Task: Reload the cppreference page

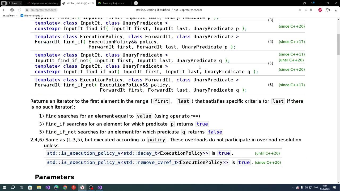Action: point(20,10)
